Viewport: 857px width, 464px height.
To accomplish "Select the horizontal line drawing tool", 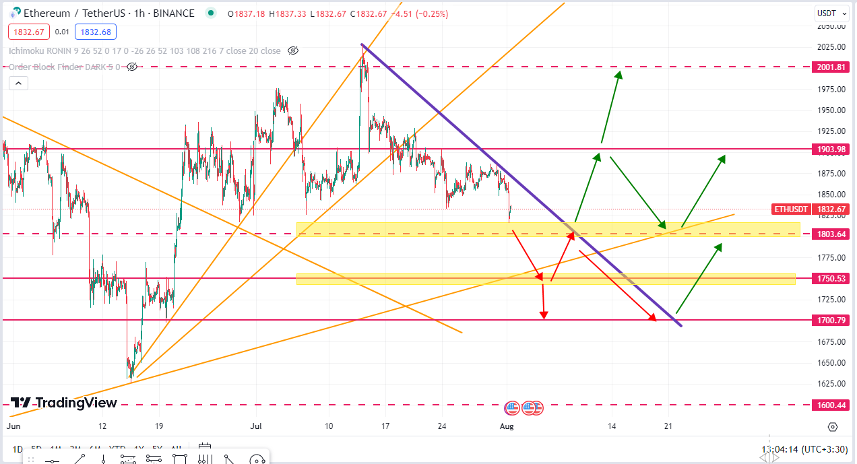I will (x=53, y=459).
